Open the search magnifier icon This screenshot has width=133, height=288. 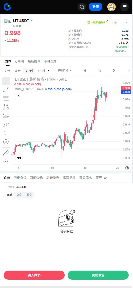[x=82, y=7]
